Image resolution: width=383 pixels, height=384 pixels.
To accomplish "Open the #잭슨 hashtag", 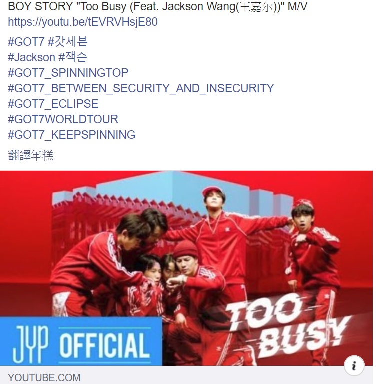I will [x=73, y=57].
